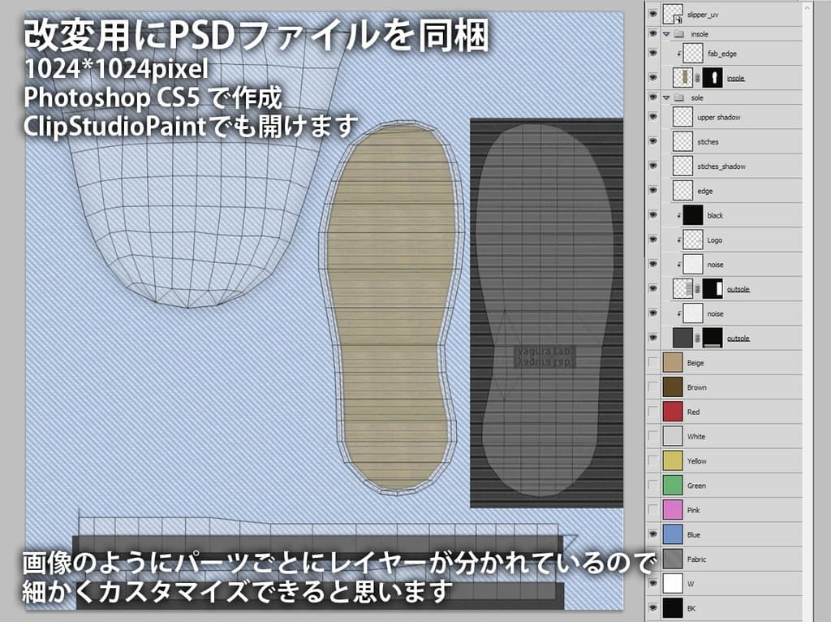Click the clipping mask arrow on fab_edge layer
The height and width of the screenshot is (622, 831).
point(679,54)
